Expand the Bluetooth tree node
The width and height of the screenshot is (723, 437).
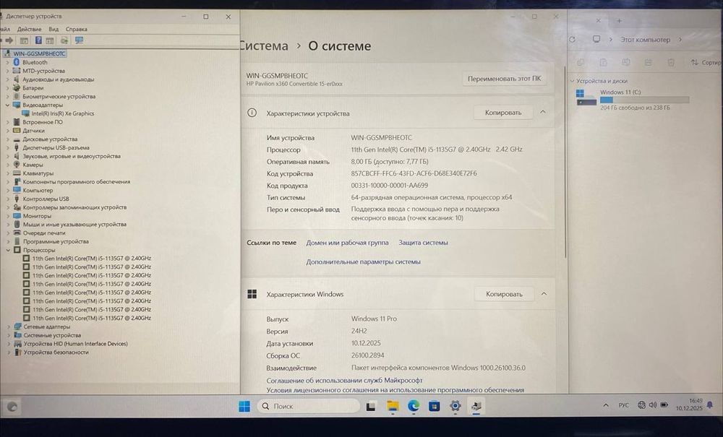click(x=7, y=62)
